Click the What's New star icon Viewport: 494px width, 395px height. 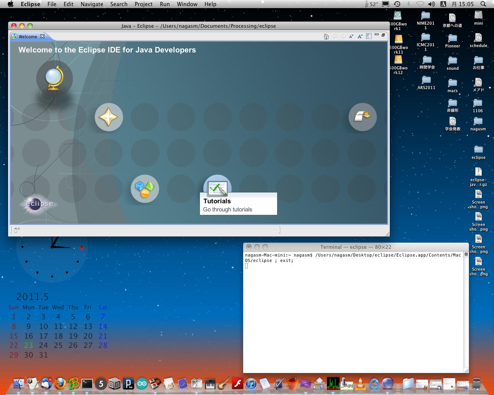(108, 117)
